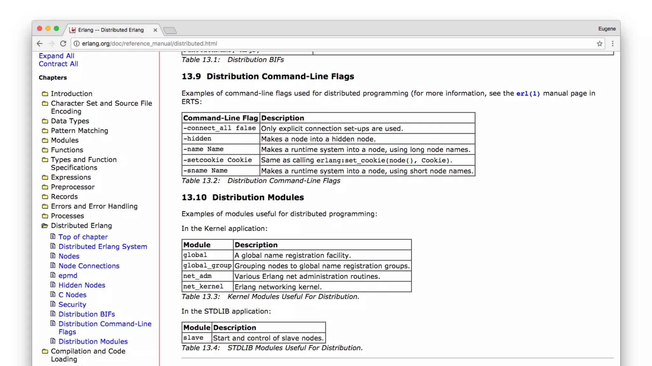The image size is (652, 366).
Task: Click the open folder icon for Distributed Erlang
Action: click(45, 226)
